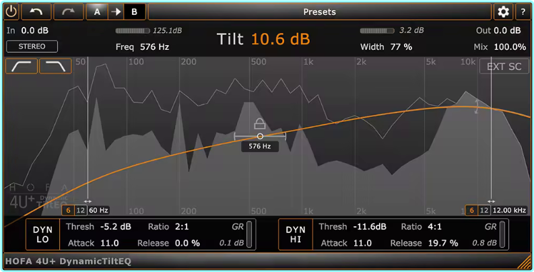Click DYN HI Thresh -11.6dB

click(x=370, y=227)
